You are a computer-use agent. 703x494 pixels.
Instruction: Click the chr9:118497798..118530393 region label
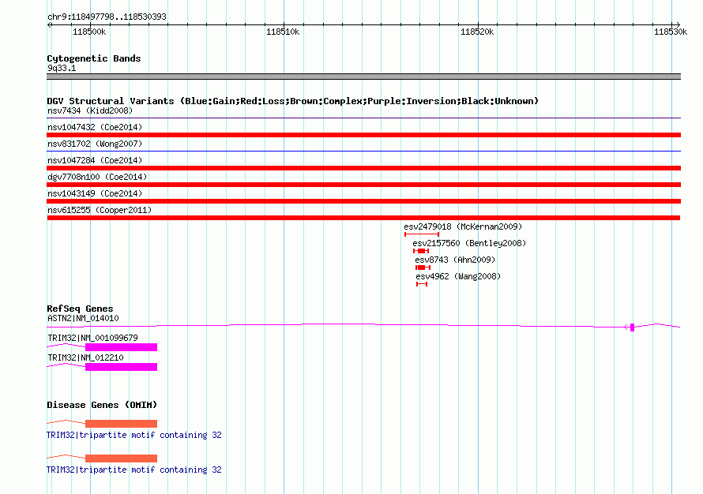tap(107, 17)
